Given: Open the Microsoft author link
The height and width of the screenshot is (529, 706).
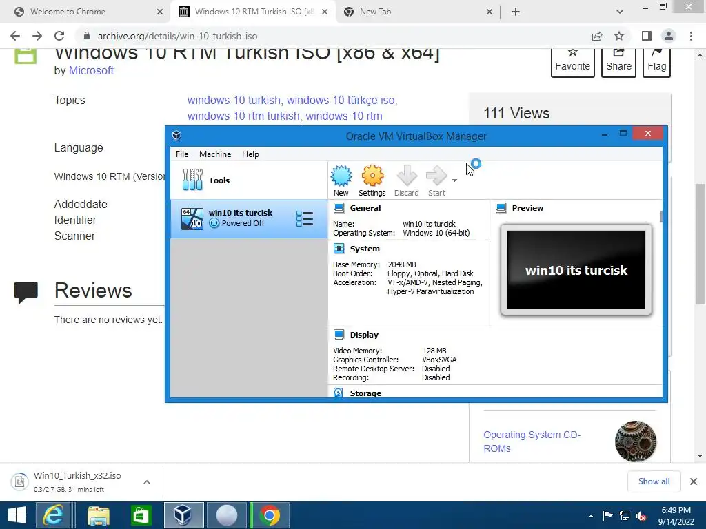Looking at the screenshot, I should [x=91, y=71].
